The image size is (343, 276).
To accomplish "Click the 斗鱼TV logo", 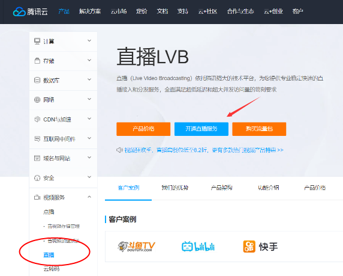I will [x=136, y=247].
